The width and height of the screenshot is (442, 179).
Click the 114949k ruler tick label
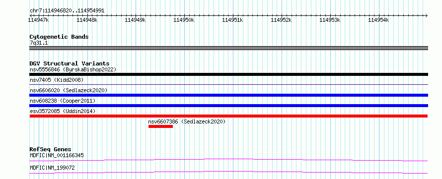135,20
